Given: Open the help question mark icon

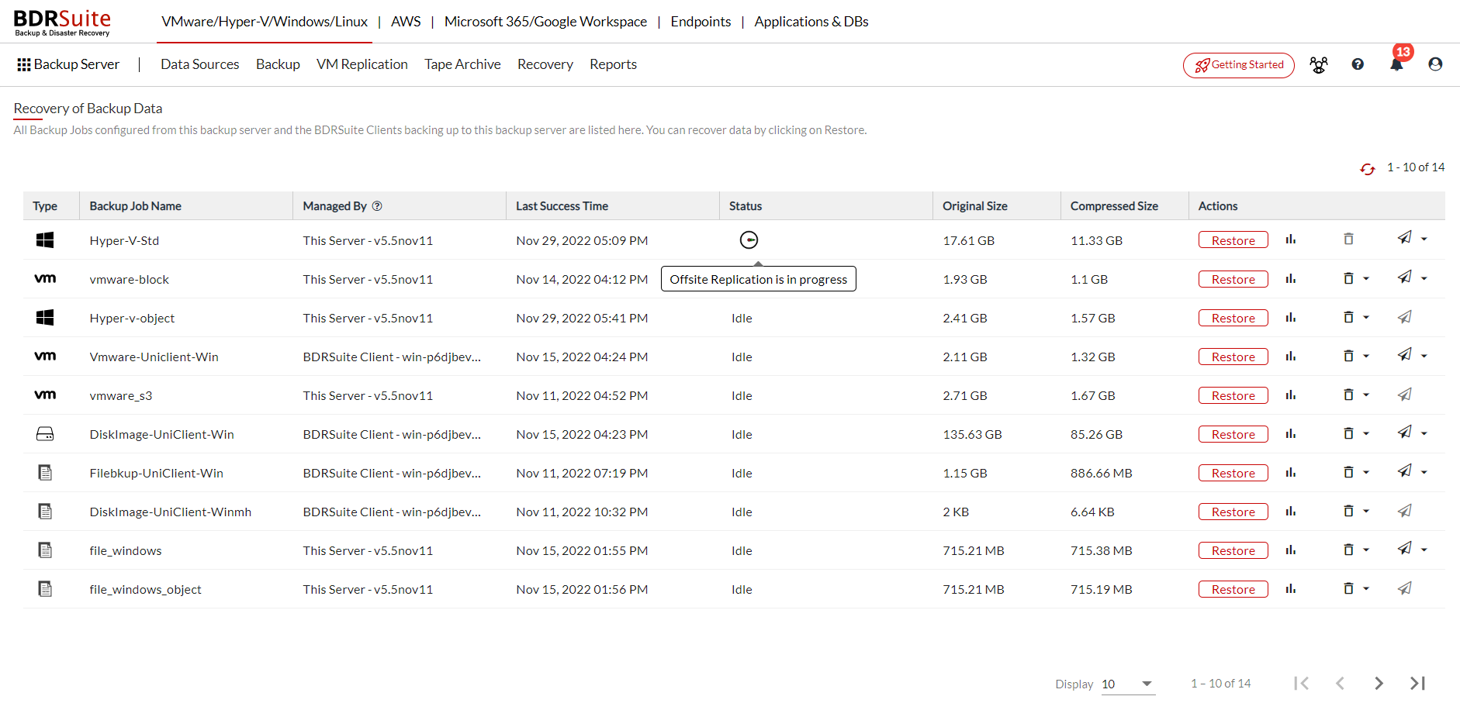Looking at the screenshot, I should pyautogui.click(x=1358, y=64).
